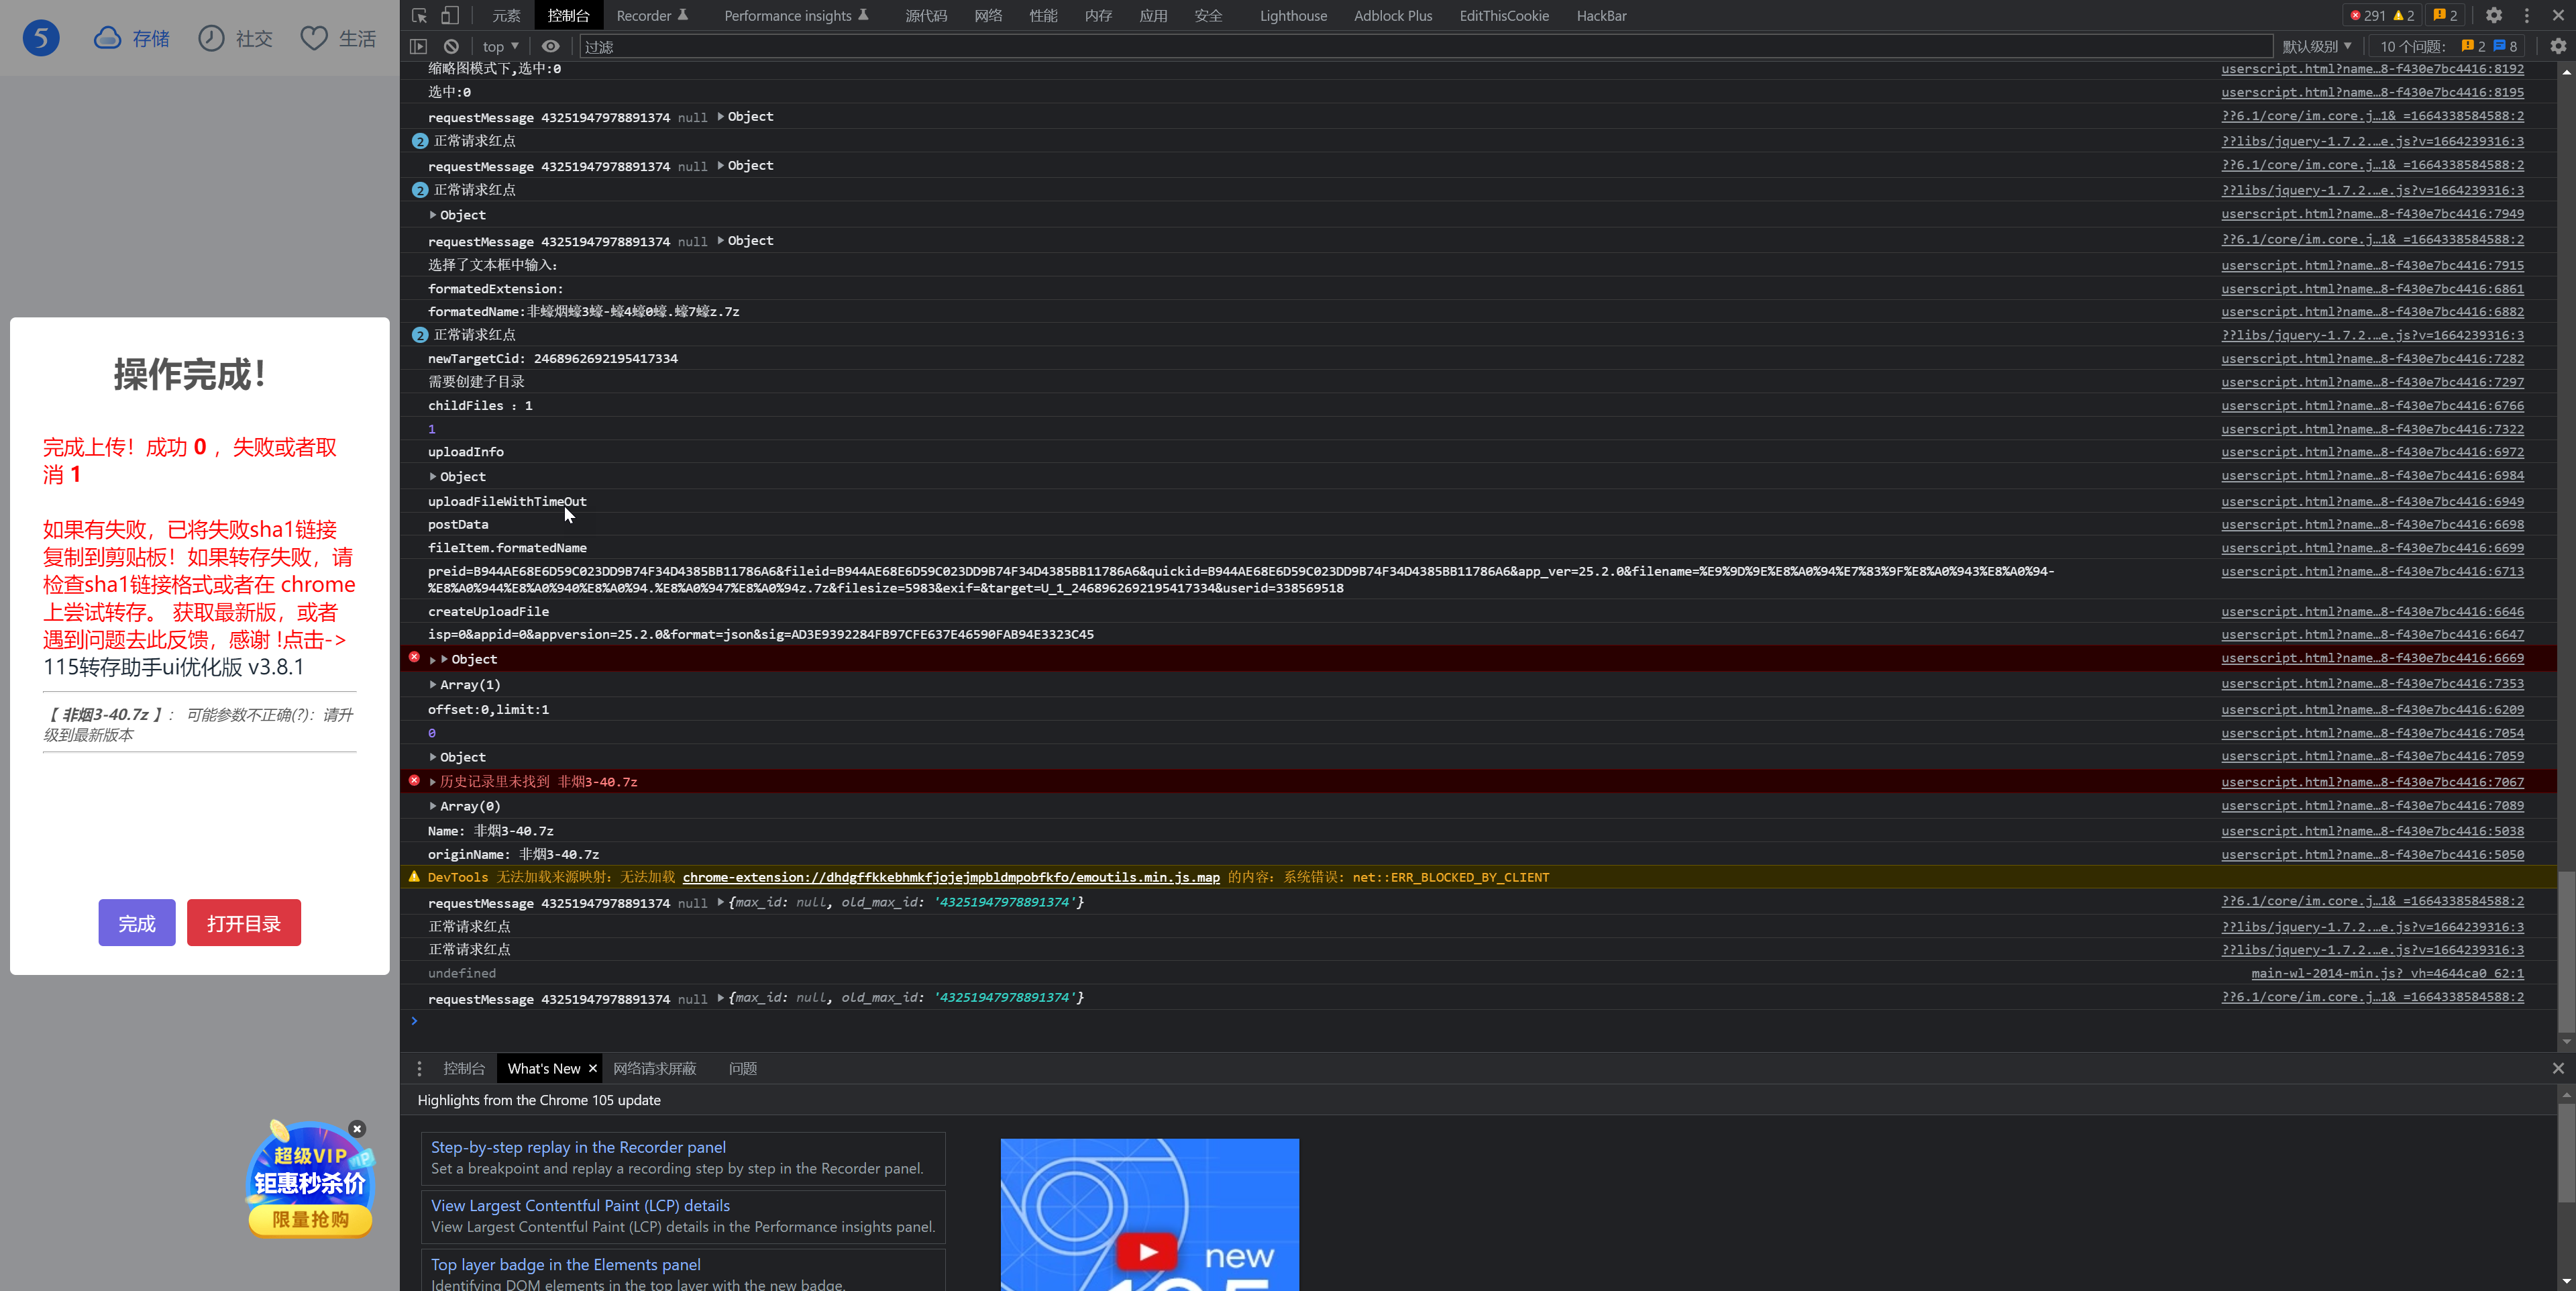Show the console sidebar panel icon
This screenshot has width=2576, height=1291.
tap(418, 46)
